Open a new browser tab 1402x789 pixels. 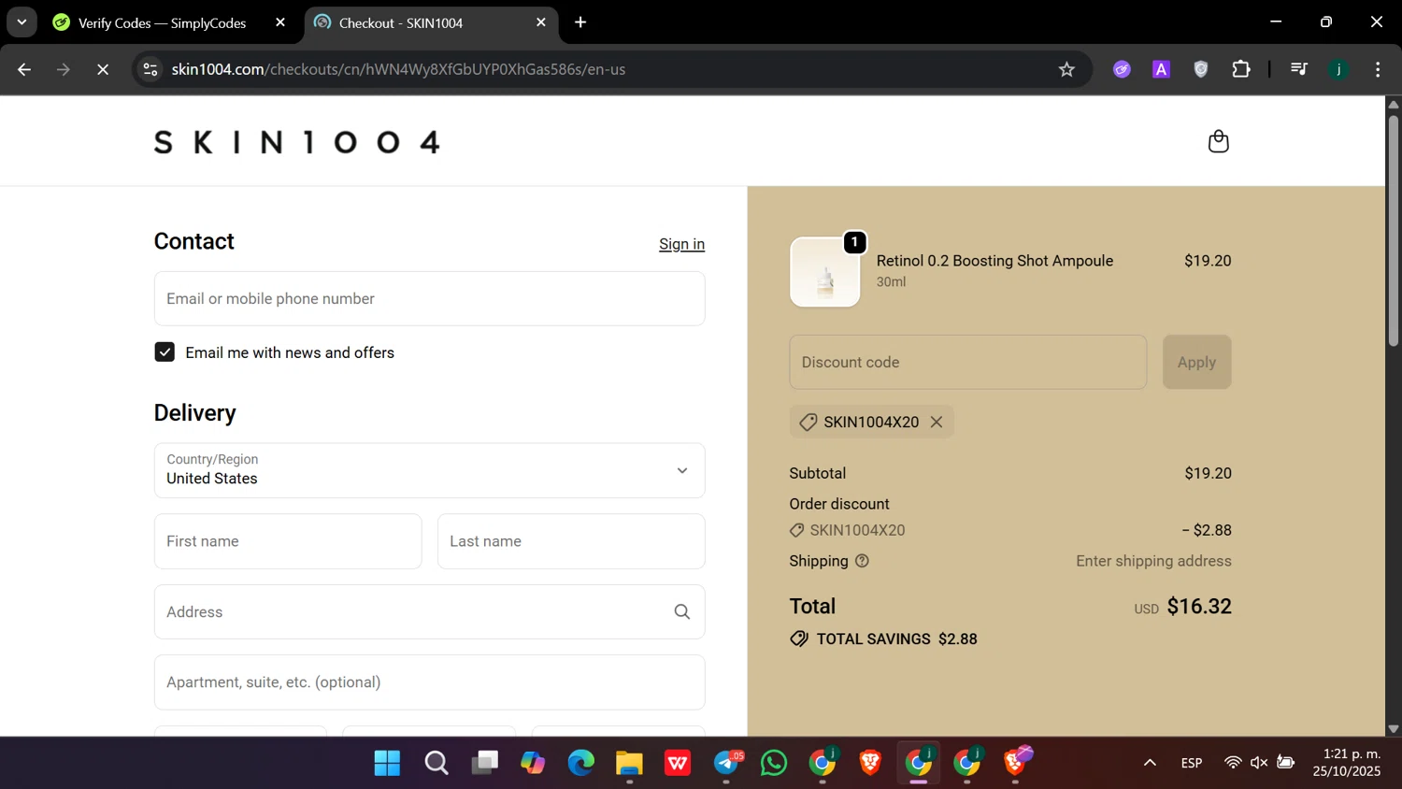click(580, 22)
